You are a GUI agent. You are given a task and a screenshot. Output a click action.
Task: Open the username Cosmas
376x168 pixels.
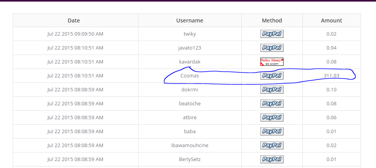pyautogui.click(x=190, y=76)
